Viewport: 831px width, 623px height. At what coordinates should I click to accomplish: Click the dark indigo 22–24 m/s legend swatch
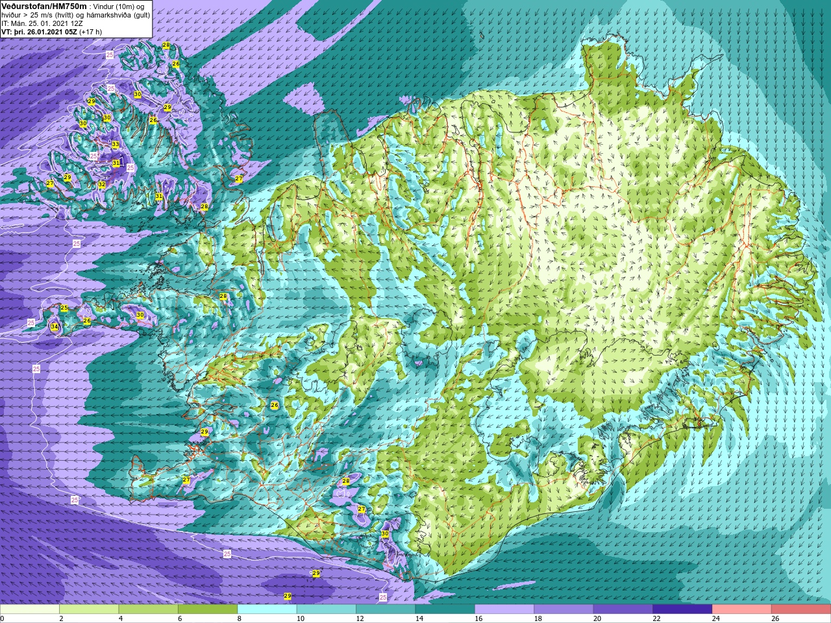coord(682,609)
